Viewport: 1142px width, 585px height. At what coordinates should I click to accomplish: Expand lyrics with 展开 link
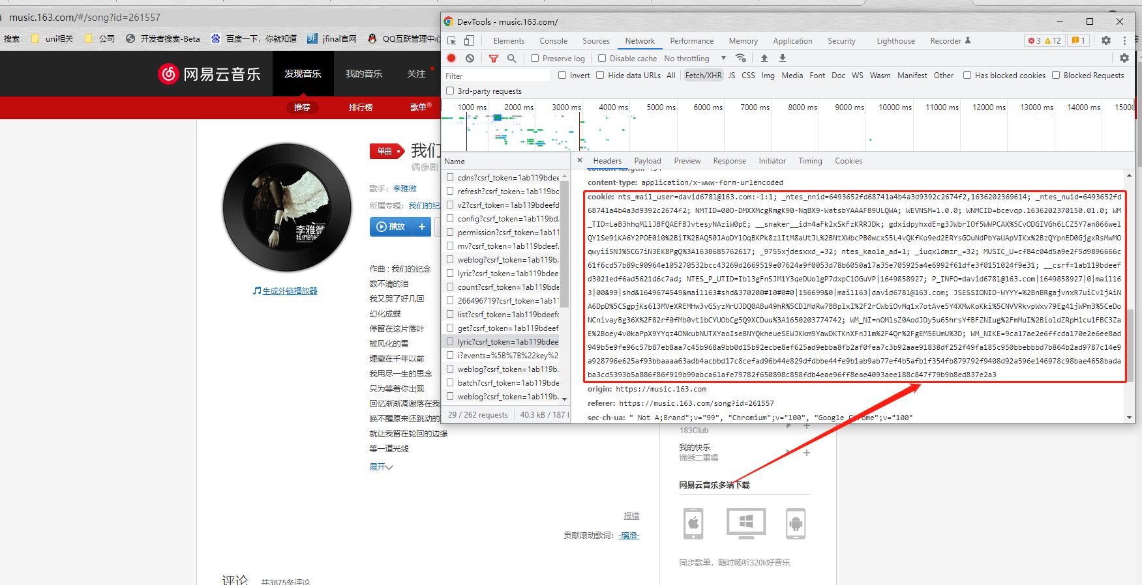point(381,466)
